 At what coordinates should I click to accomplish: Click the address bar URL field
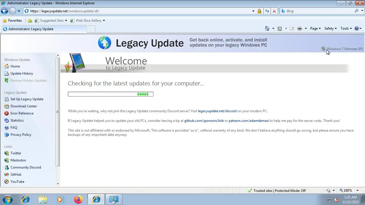click(137, 11)
